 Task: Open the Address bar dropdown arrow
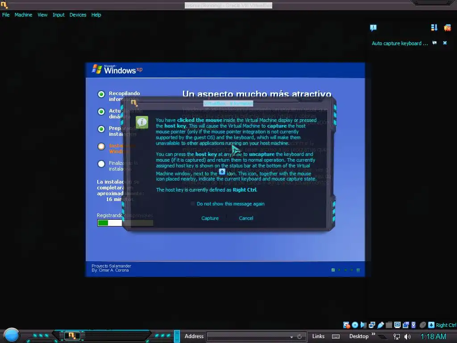291,337
